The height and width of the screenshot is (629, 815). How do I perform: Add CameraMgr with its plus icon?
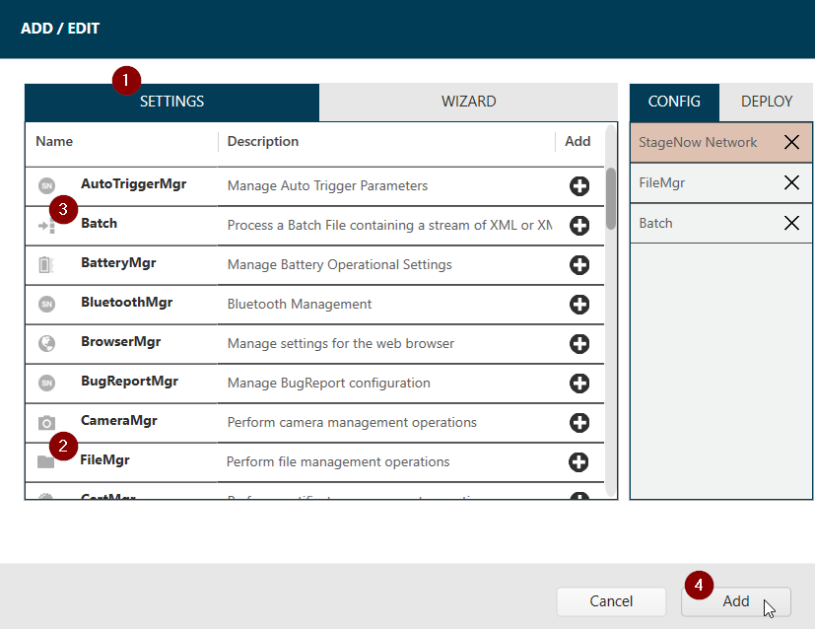tap(579, 421)
